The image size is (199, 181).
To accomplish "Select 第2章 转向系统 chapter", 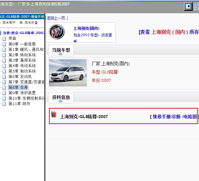I will coord(22,55).
